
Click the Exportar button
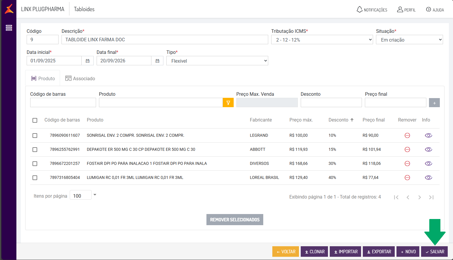coord(379,252)
